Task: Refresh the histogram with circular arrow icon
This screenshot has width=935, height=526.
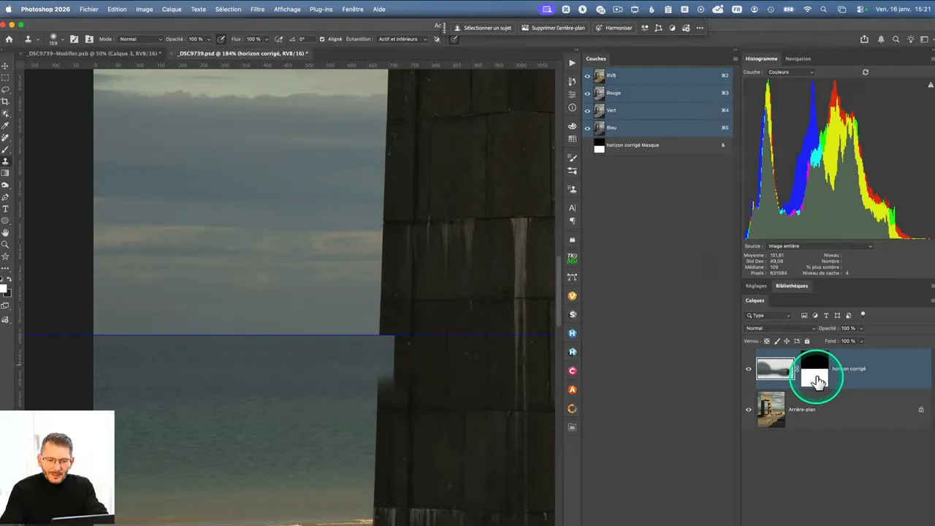Action: [866, 72]
